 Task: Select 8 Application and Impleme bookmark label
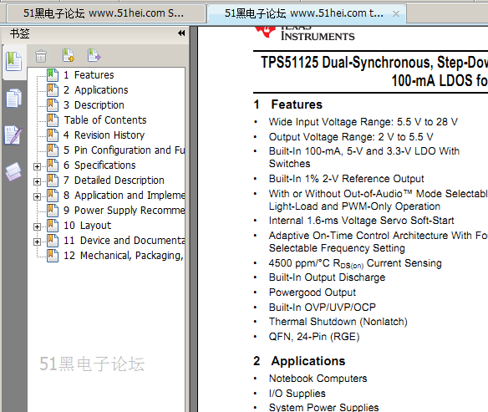pos(124,195)
